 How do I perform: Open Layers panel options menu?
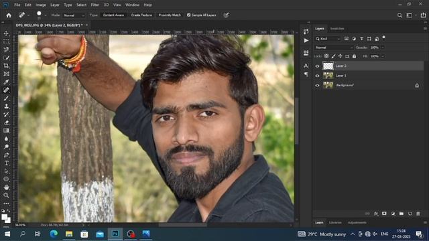(x=425, y=28)
